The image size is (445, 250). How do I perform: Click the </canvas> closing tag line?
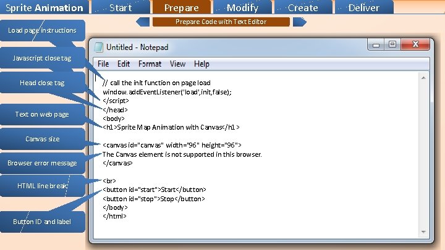pos(117,163)
